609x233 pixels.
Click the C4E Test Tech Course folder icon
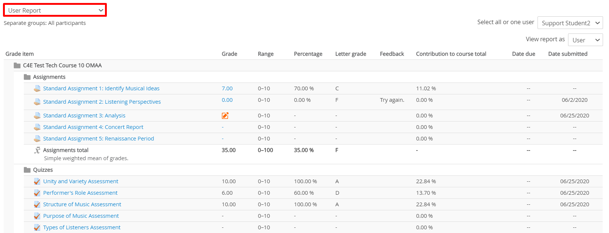click(x=17, y=65)
